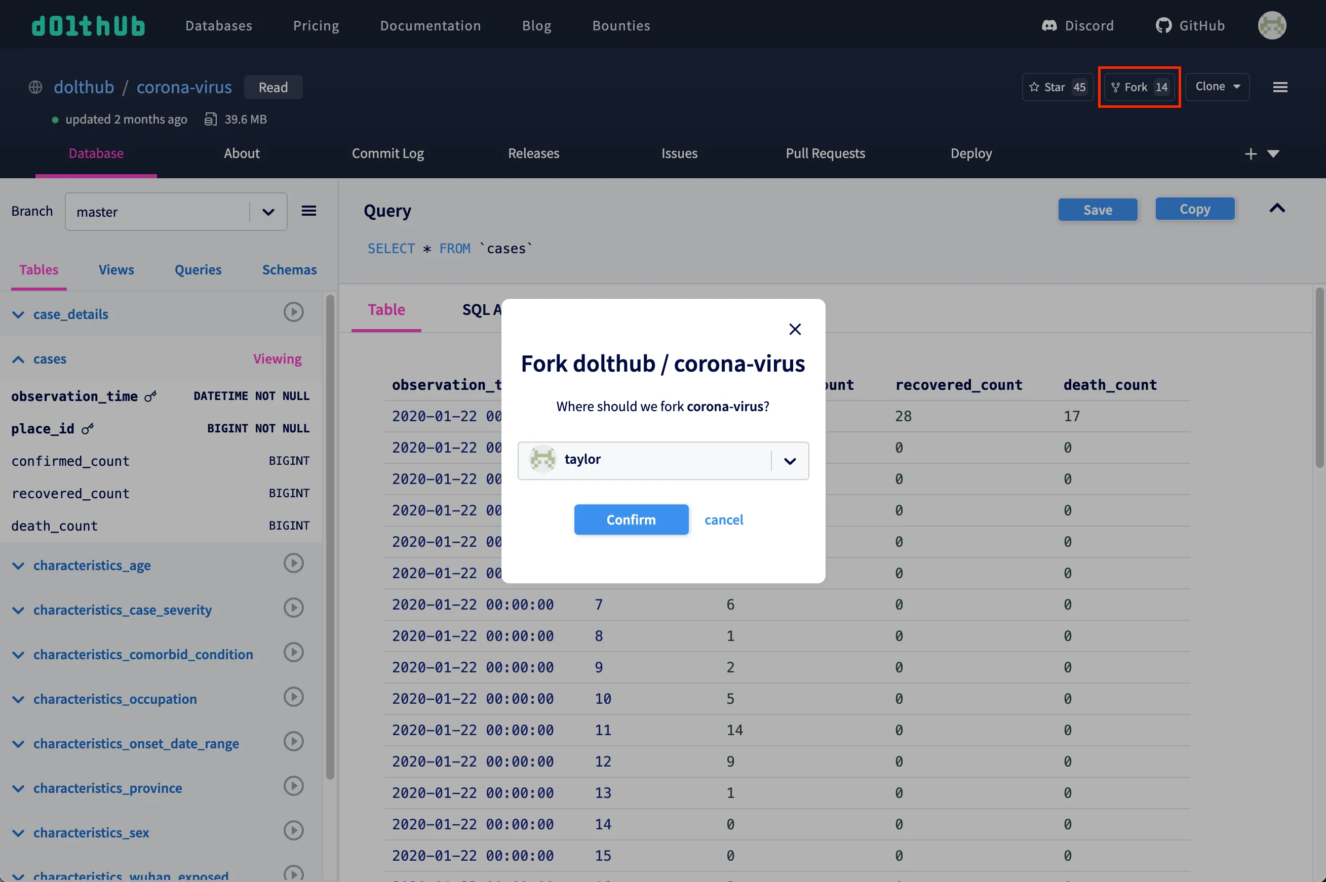
Task: Open the master branch dropdown
Action: point(176,212)
